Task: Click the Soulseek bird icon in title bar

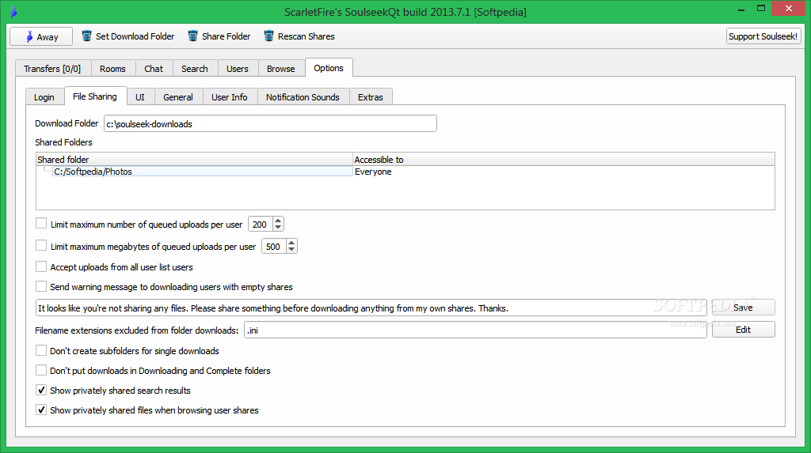Action: [x=13, y=12]
